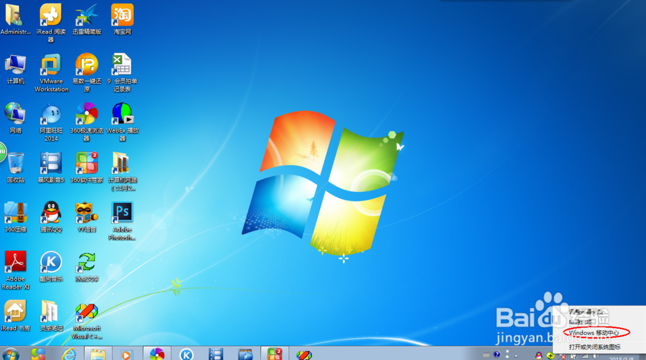Image resolution: width=646 pixels, height=360 pixels.
Task: Show hidden tray icons arrow
Action: pyautogui.click(x=516, y=355)
